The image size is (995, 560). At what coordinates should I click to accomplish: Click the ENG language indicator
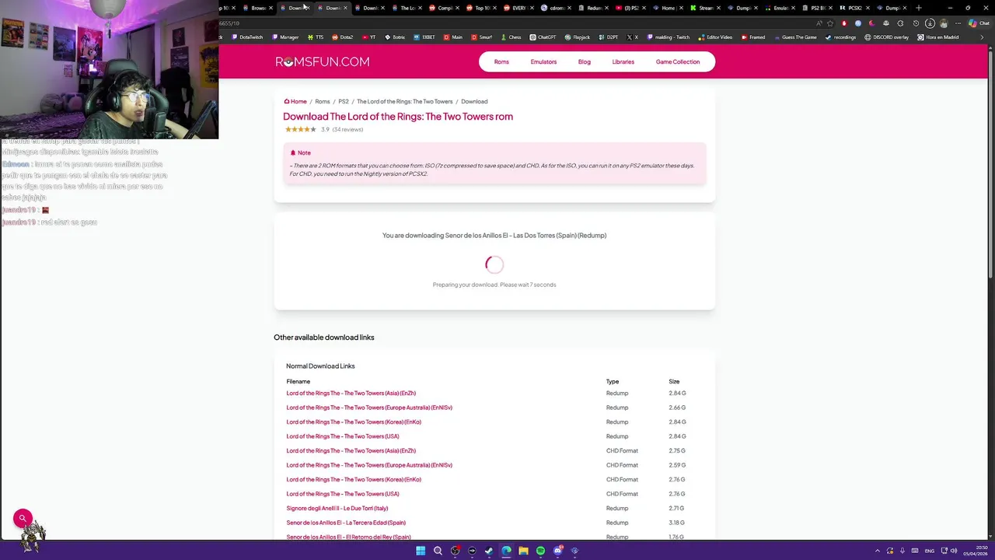(929, 551)
